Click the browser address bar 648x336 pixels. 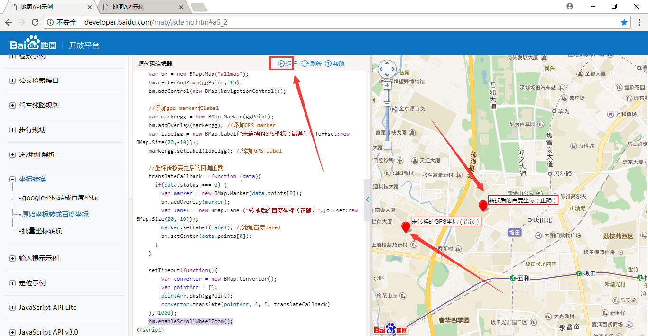pos(190,22)
